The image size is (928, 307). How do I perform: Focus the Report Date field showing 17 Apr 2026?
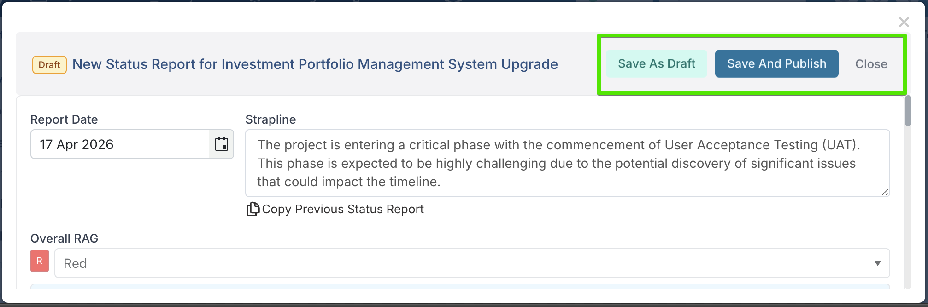pyautogui.click(x=120, y=144)
